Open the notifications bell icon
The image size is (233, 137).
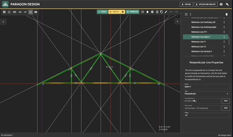[x=147, y=12]
